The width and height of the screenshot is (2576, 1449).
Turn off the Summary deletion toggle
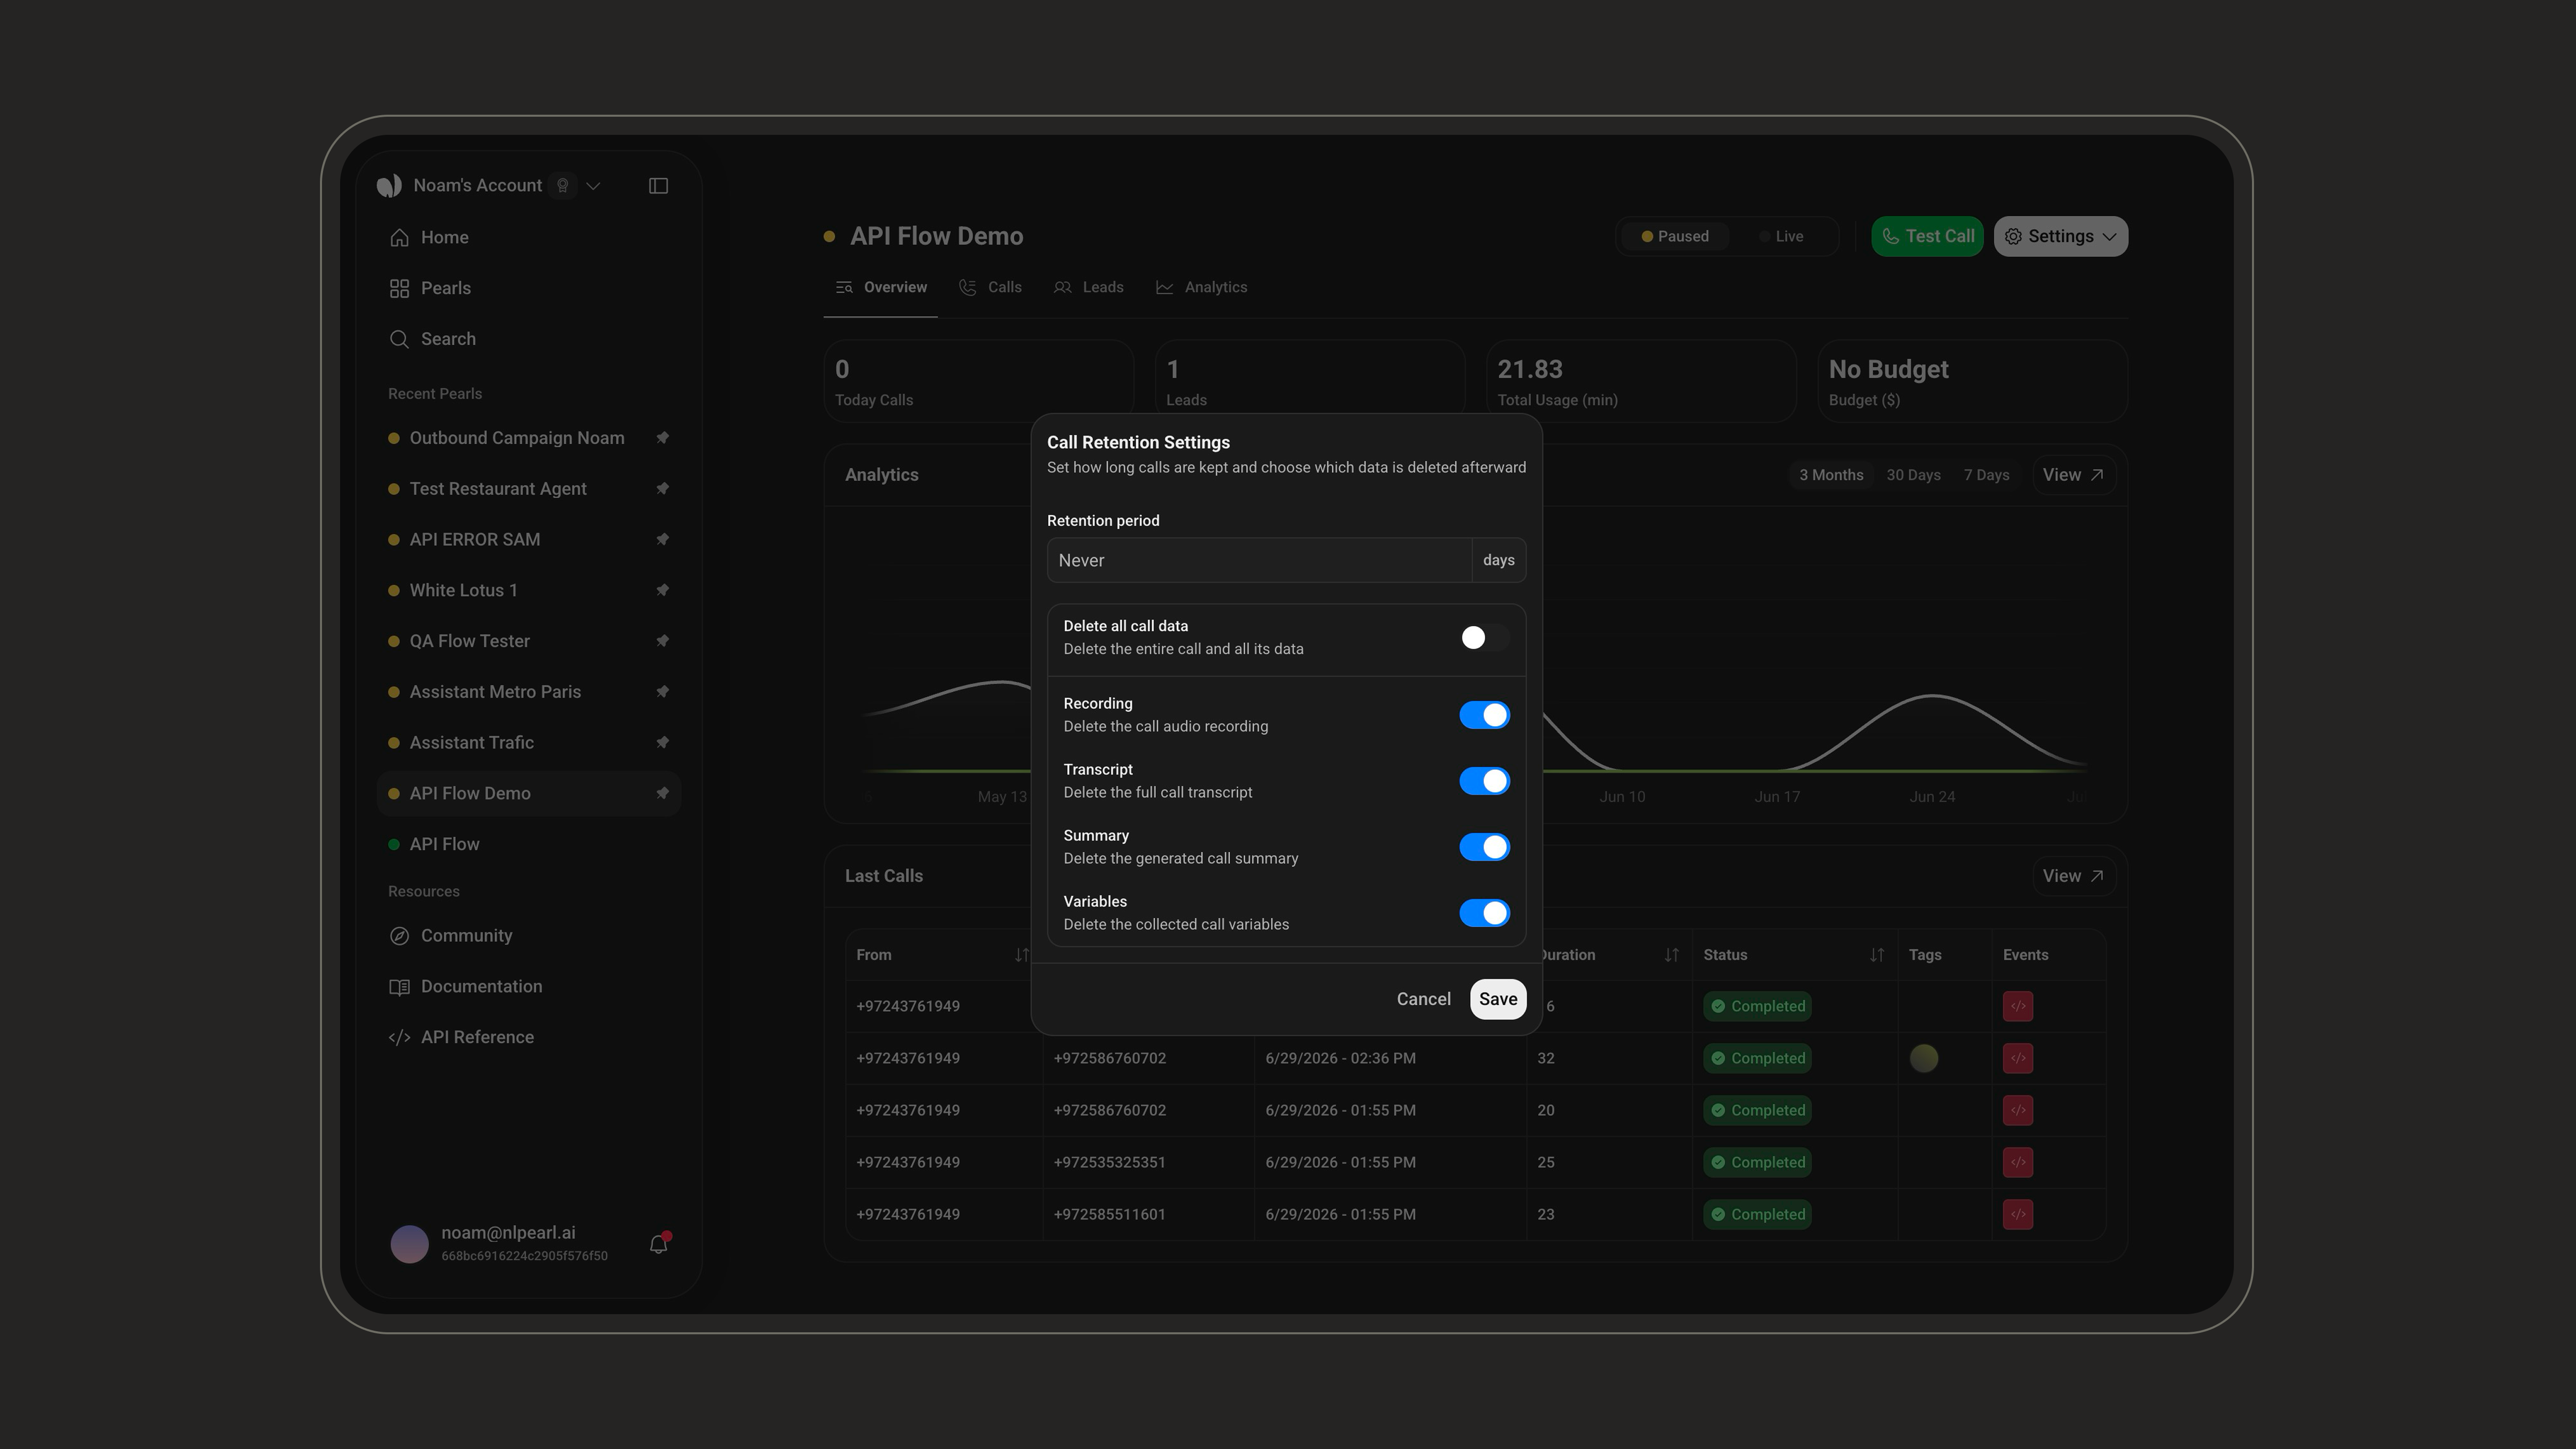(1484, 847)
